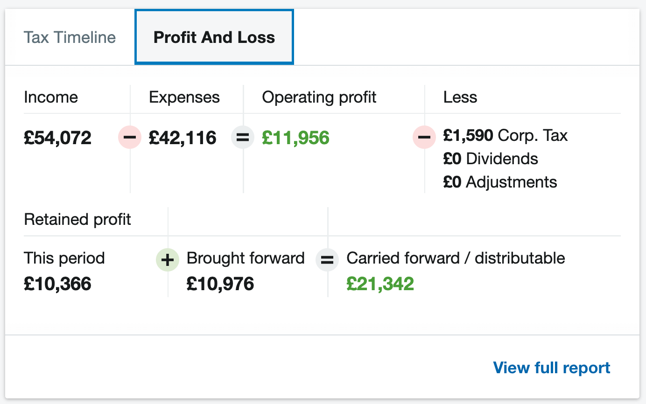646x404 pixels.
Task: Click the £42,116 expenses amount
Action: [183, 138]
